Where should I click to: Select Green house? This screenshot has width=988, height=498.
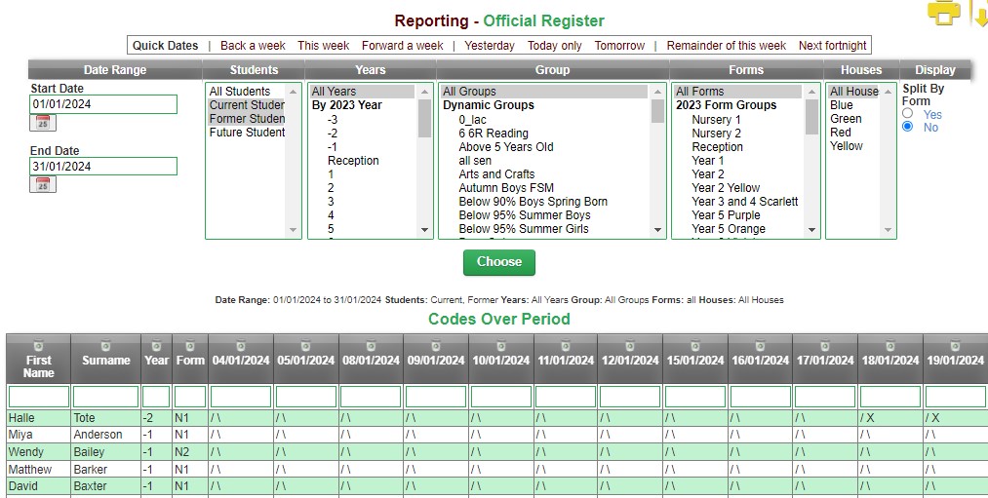853,118
